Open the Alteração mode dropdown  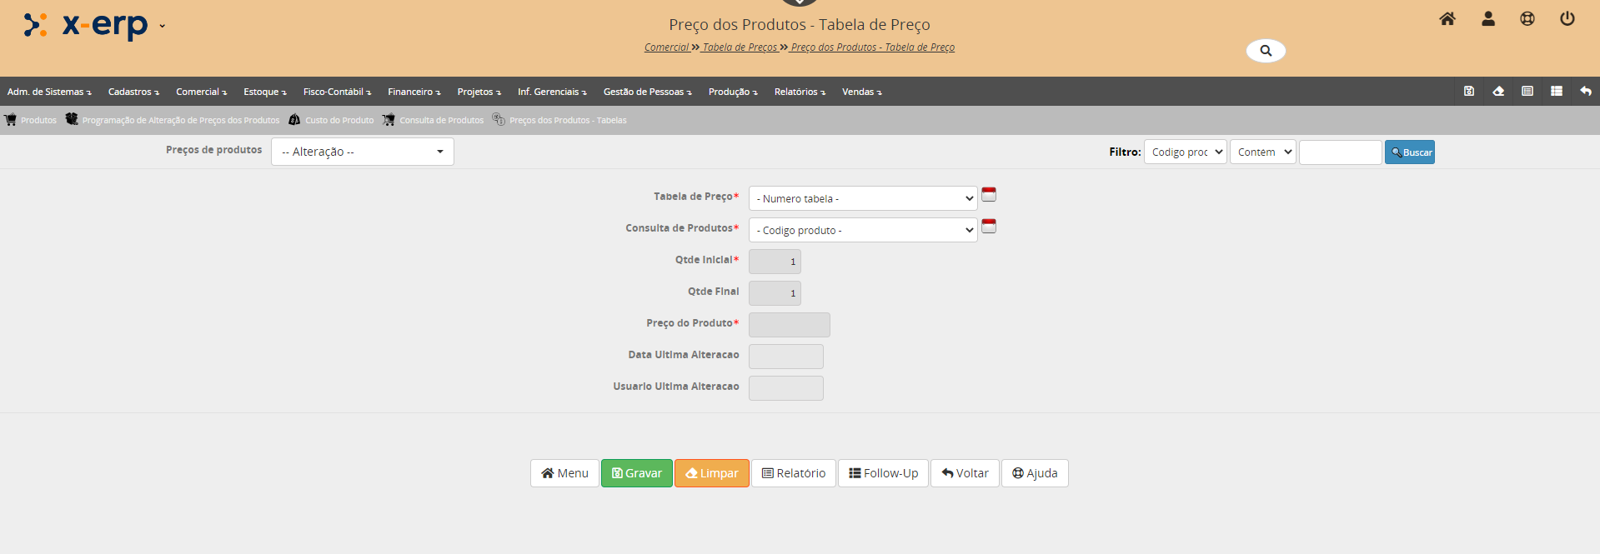[x=362, y=152]
